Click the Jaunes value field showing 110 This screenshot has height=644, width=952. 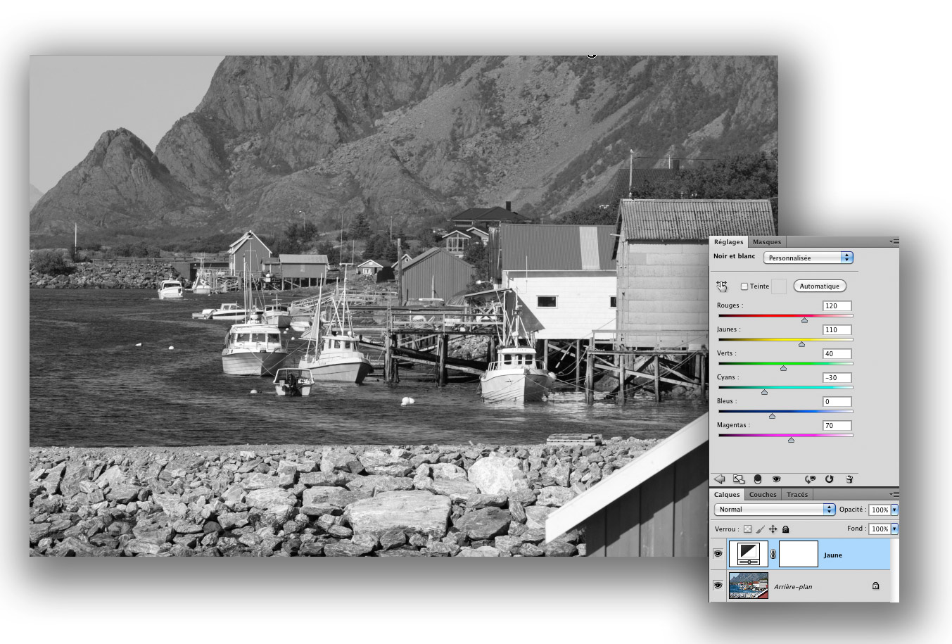[837, 329]
